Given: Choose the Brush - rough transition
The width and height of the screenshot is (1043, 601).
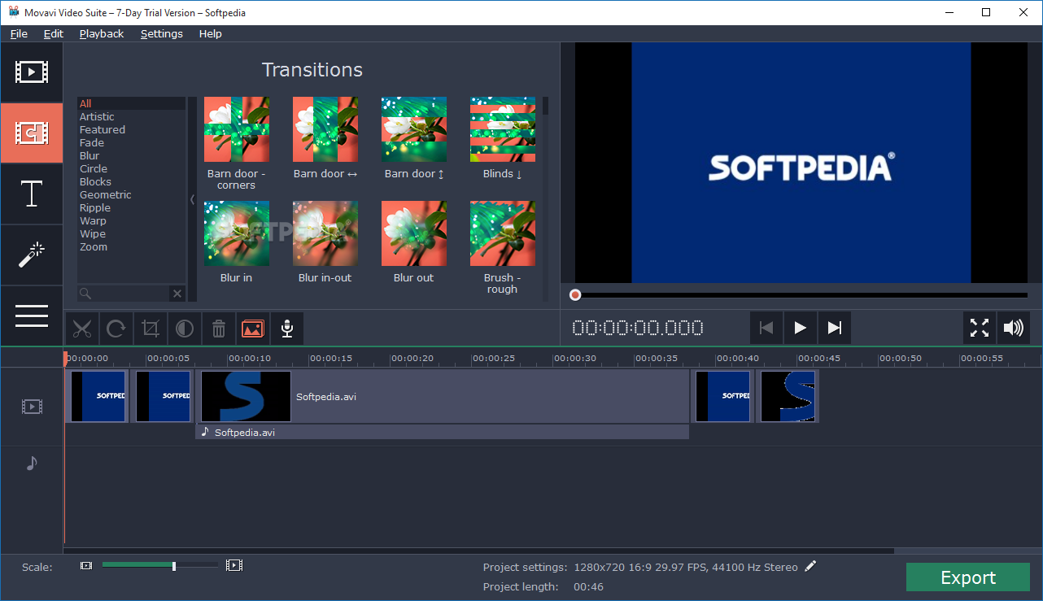Looking at the screenshot, I should pyautogui.click(x=503, y=234).
